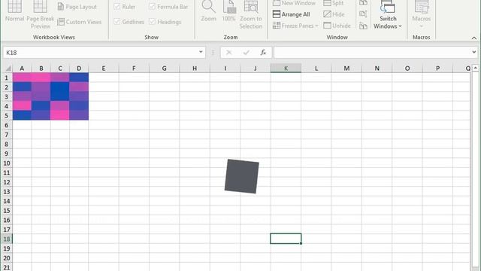Viewport: 481px width, 271px height.
Task: Select column A header
Action: pos(22,69)
